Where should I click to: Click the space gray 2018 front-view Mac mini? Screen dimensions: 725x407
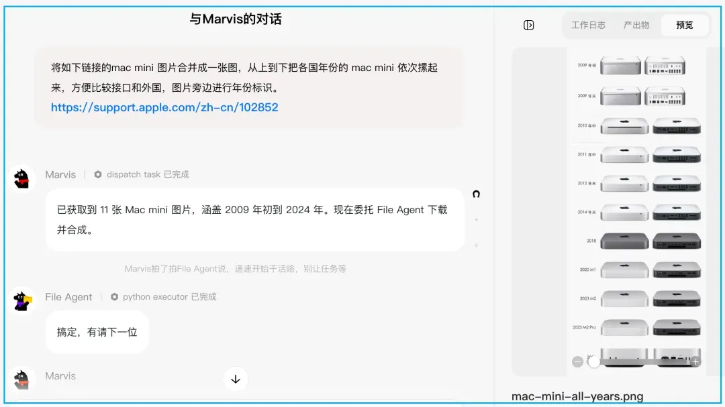click(x=624, y=241)
